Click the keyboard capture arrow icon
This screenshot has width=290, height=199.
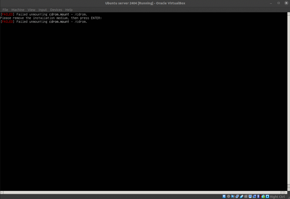click(267, 196)
